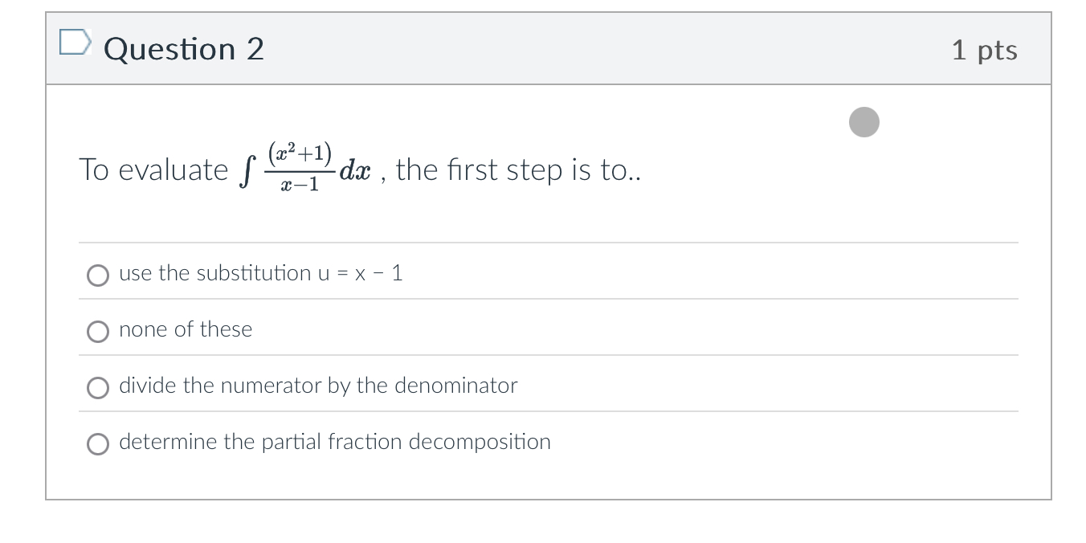1086x543 pixels.
Task: Click the text 'use the substitution u = x - 1'
Action: [261, 273]
